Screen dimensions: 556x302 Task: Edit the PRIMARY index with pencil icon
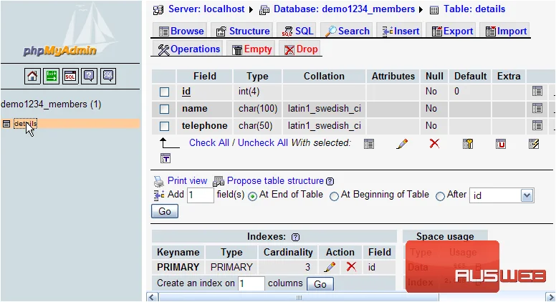coord(330,267)
